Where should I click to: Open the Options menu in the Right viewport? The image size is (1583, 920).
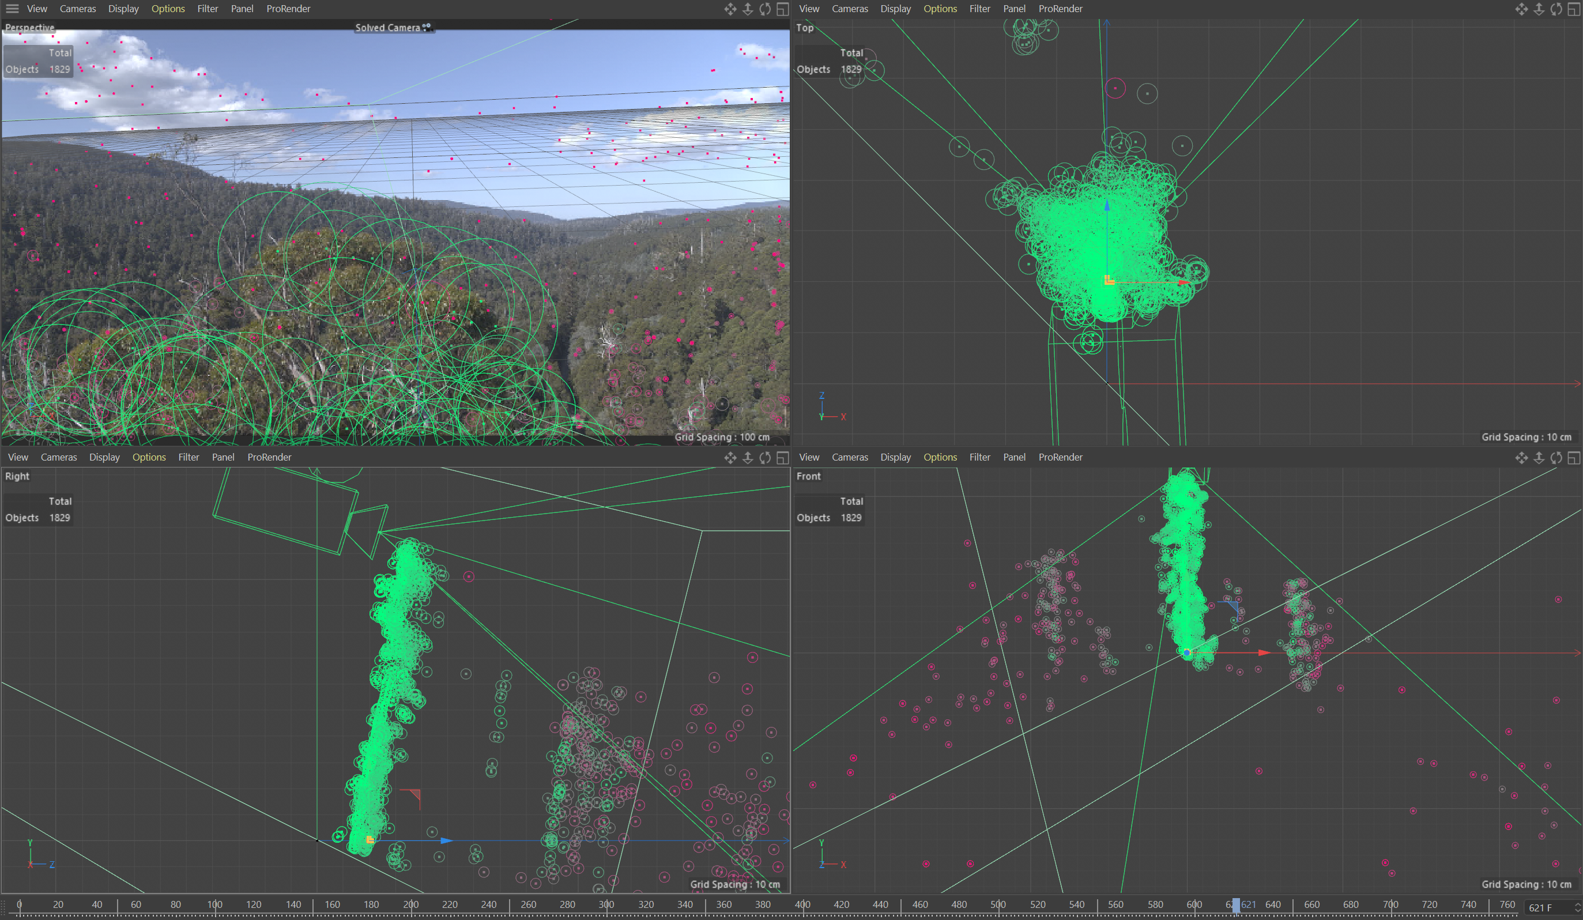pyautogui.click(x=149, y=457)
